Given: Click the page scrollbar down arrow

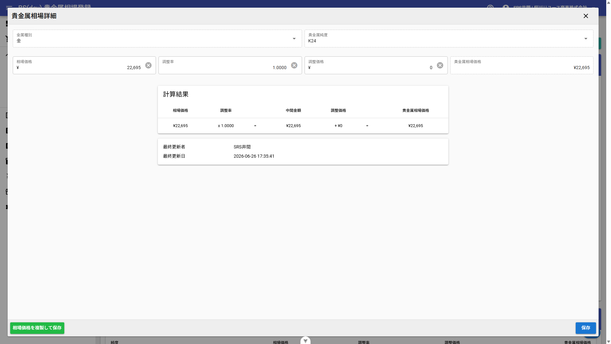Looking at the screenshot, I should pos(608,341).
